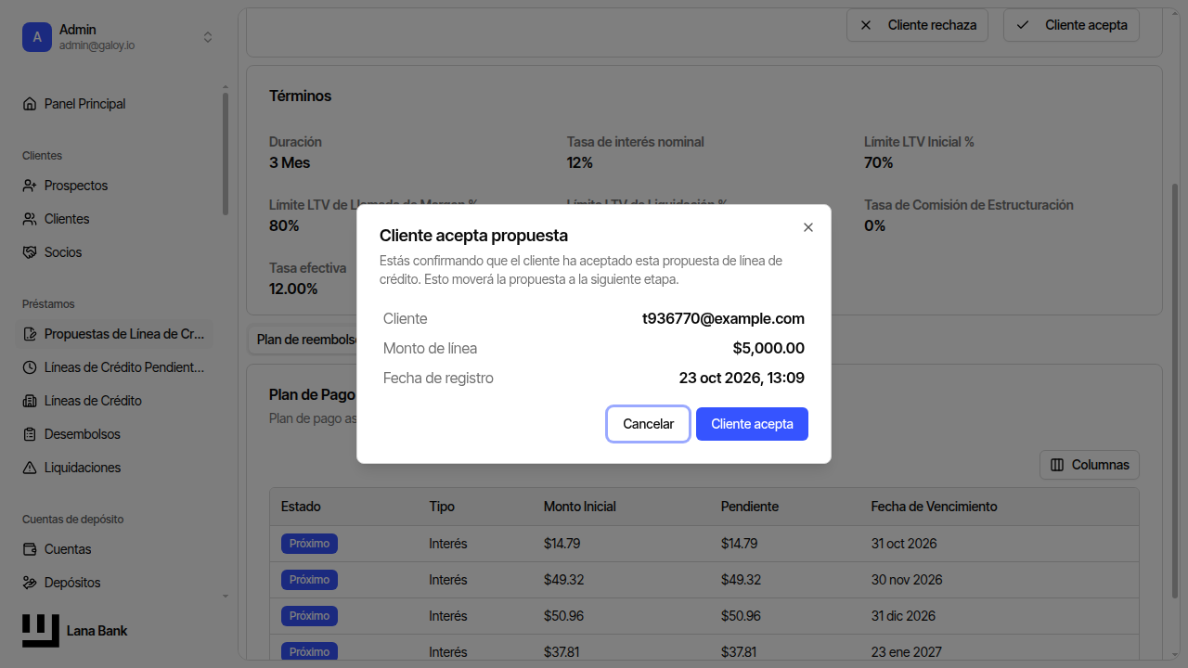Select the client email t936770@example.com
Screen dimensions: 1188x668
coord(723,318)
